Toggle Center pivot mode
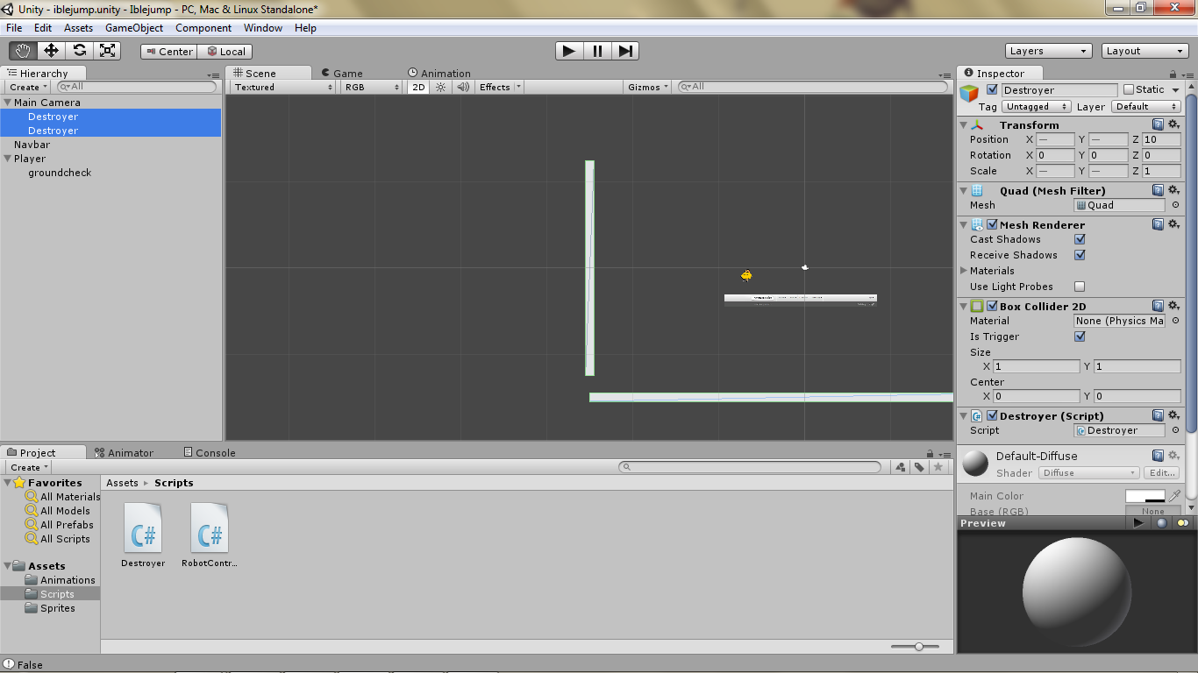1198x673 pixels. 168,52
